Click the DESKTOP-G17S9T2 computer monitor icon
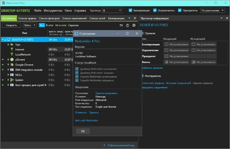The width and height of the screenshot is (230, 149). pyautogui.click(x=8, y=40)
